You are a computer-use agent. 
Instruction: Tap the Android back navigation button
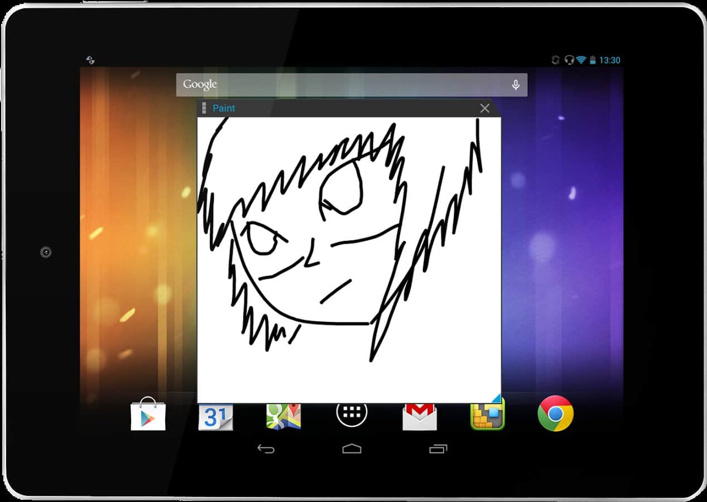tap(266, 449)
